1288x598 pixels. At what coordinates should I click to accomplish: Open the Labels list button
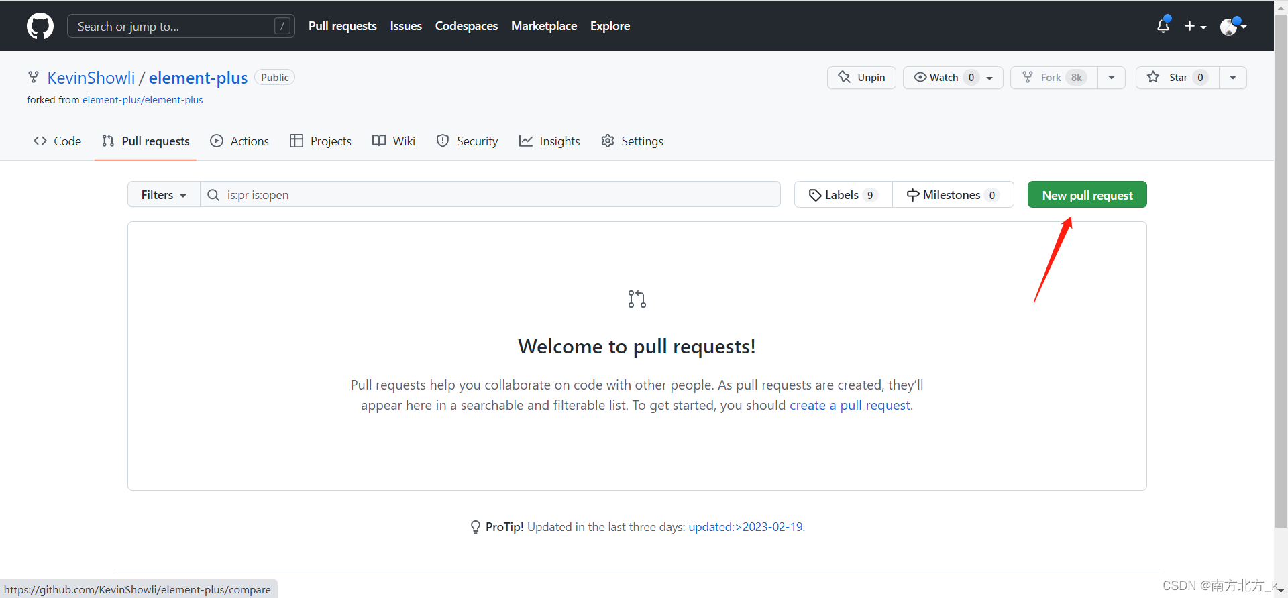click(x=843, y=195)
